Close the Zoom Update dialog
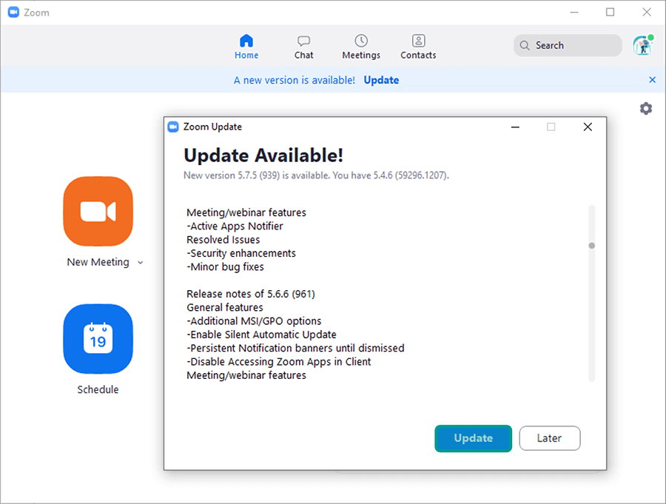Image resolution: width=666 pixels, height=504 pixels. (x=588, y=127)
